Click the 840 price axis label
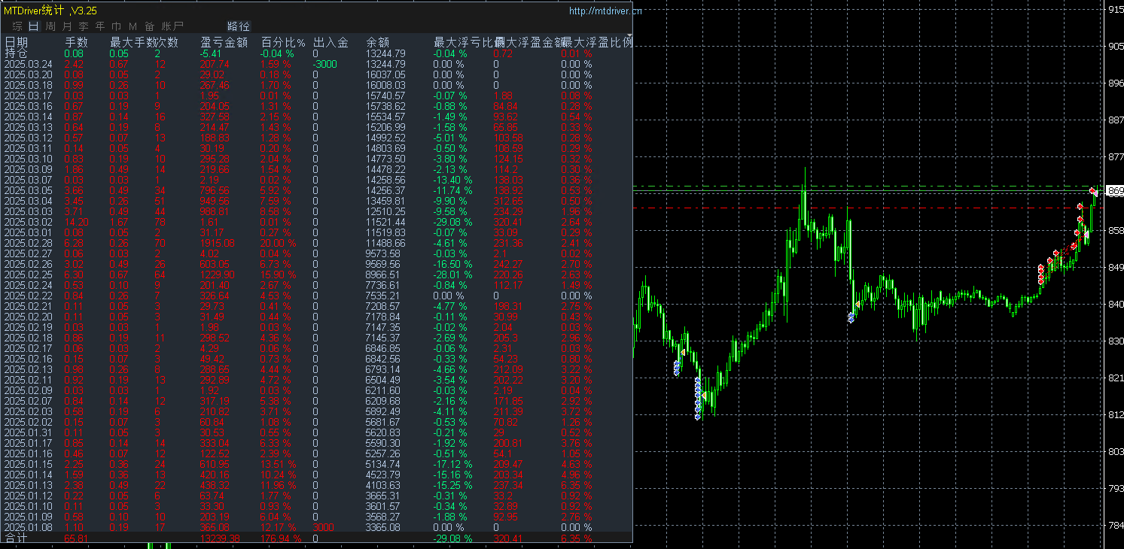The image size is (1124, 549). 1114,305
